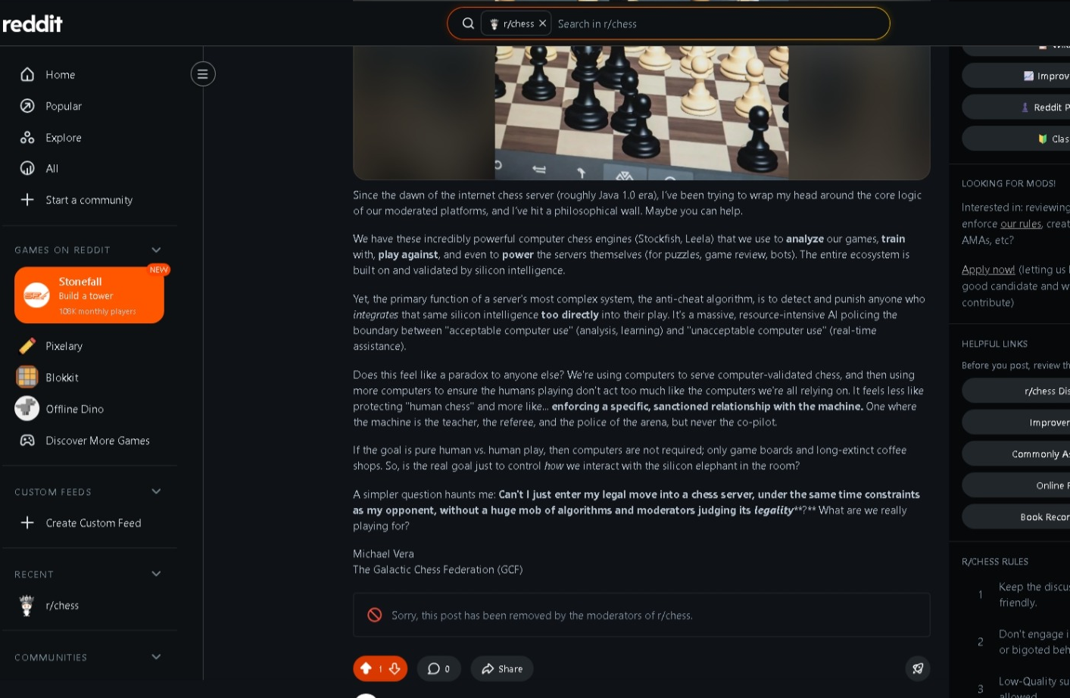Collapse the Games on Reddit section
Viewport: 1070px width, 698px height.
pyautogui.click(x=156, y=250)
